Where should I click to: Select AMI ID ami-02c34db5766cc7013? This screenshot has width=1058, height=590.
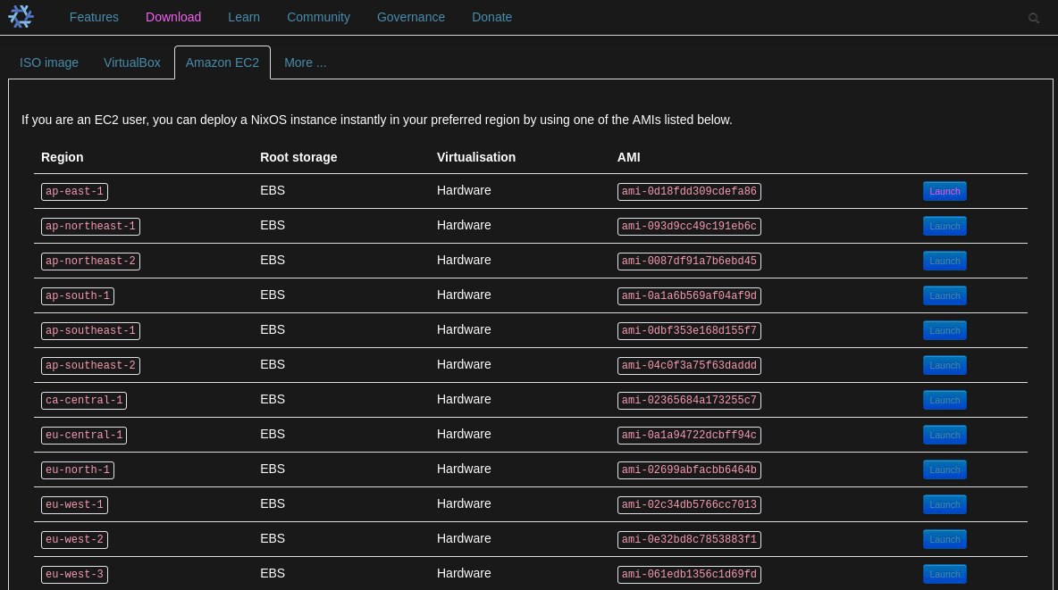pos(689,505)
